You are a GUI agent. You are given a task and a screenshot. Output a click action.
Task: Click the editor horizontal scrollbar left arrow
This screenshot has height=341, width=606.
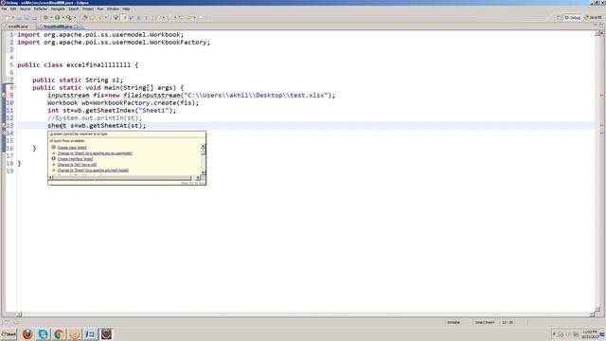pos(19,314)
